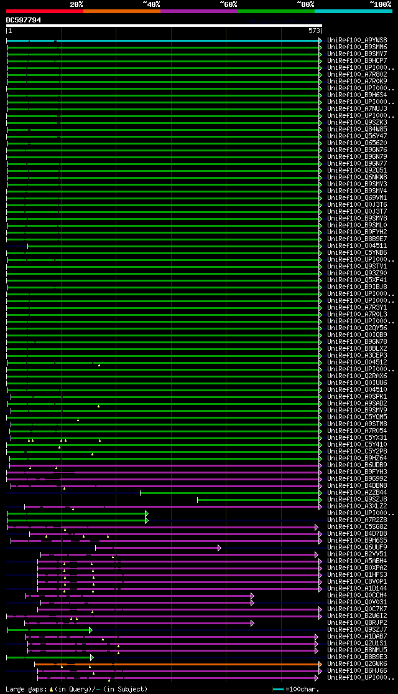The image size is (398, 694).
Task: Open hit UniRef100_A7NUJ3
Action: click(x=357, y=109)
